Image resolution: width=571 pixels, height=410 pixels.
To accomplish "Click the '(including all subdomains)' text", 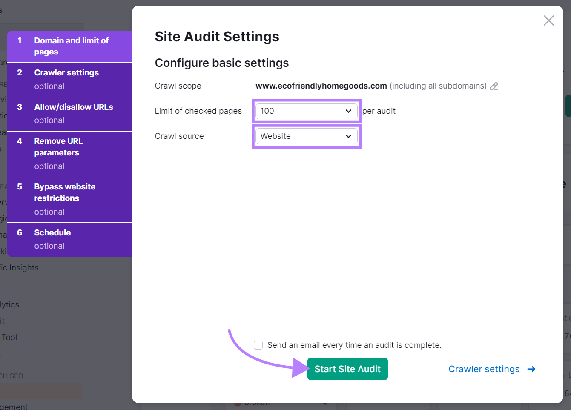I will tap(438, 86).
